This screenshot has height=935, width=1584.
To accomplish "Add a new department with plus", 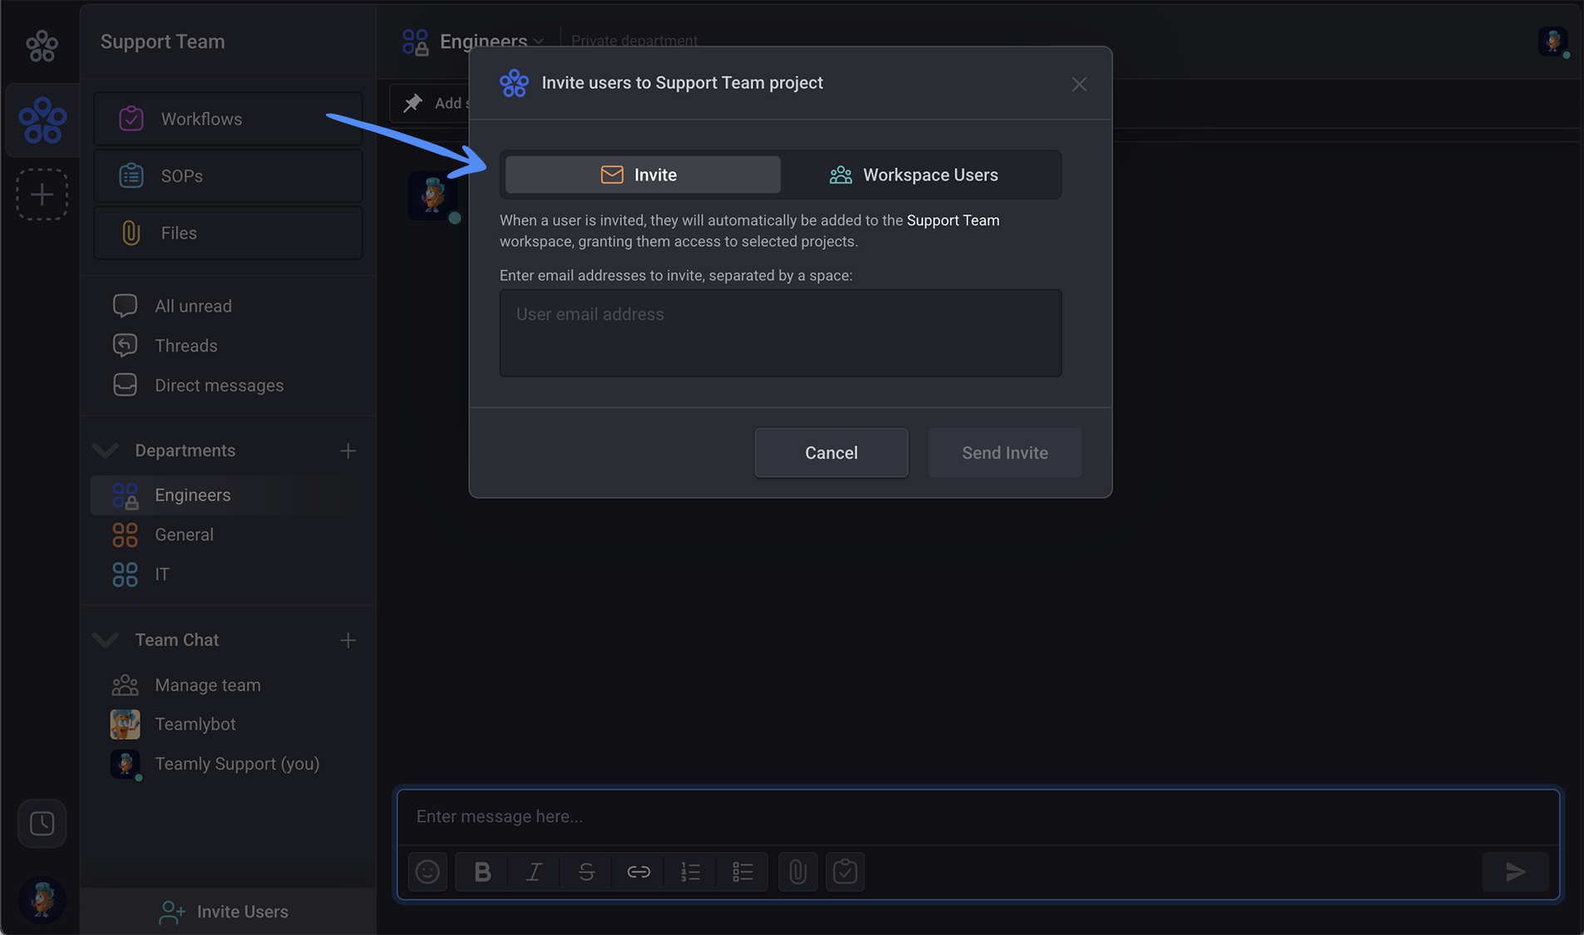I will click(348, 450).
